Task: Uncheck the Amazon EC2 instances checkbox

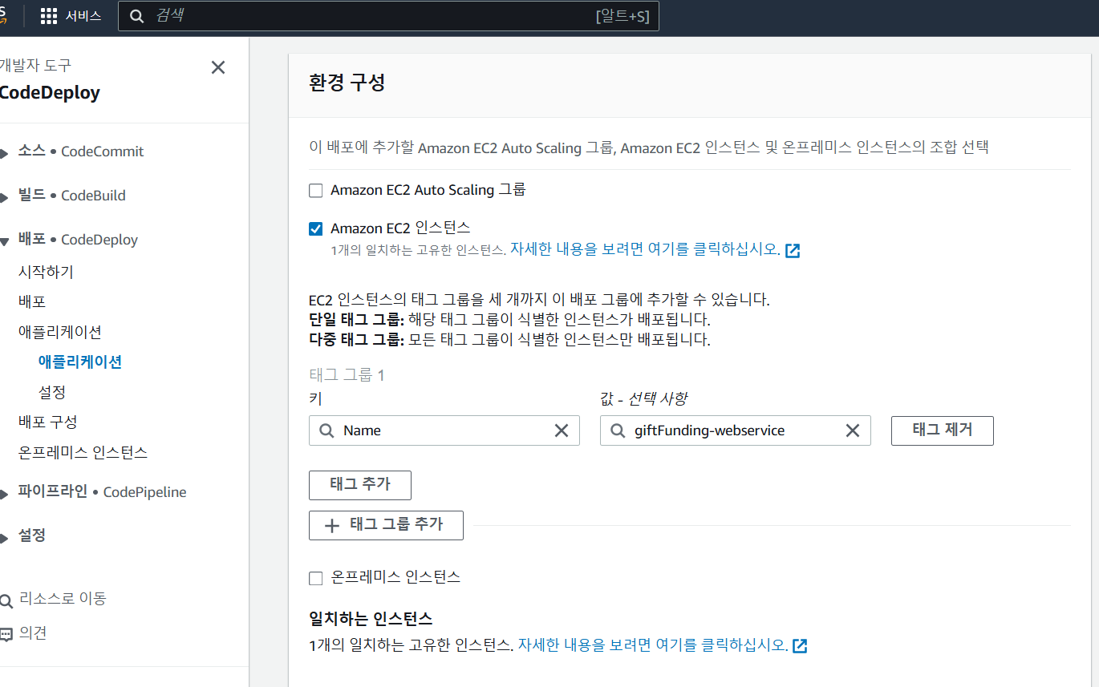Action: pos(316,229)
